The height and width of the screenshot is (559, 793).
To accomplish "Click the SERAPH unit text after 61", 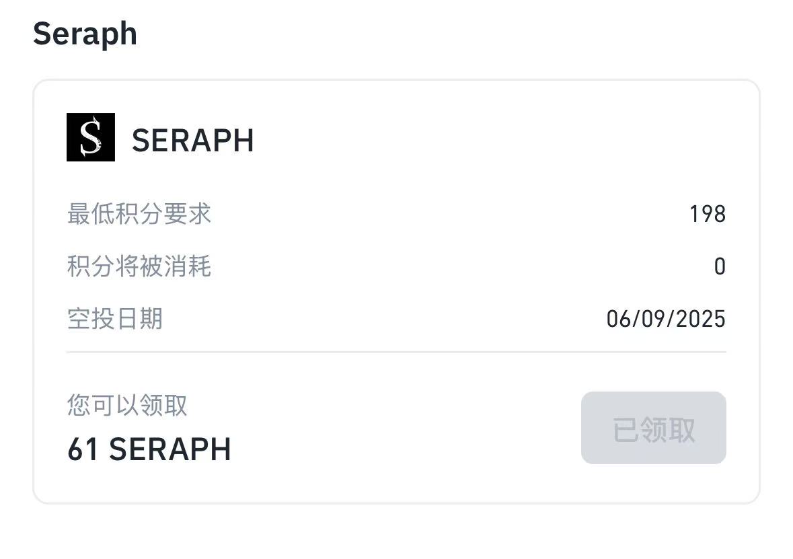I will pyautogui.click(x=170, y=449).
